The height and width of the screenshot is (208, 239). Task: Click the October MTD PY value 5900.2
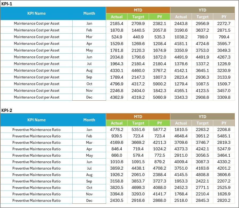coord(159,84)
